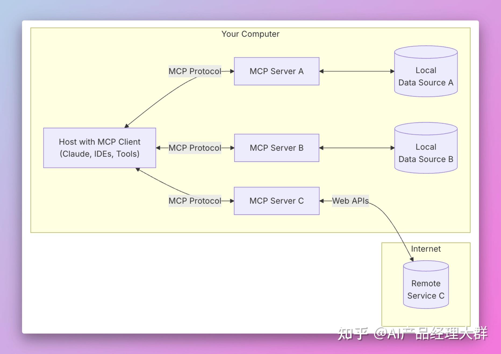Click the Internet container title
501x354 pixels.
pyautogui.click(x=425, y=249)
